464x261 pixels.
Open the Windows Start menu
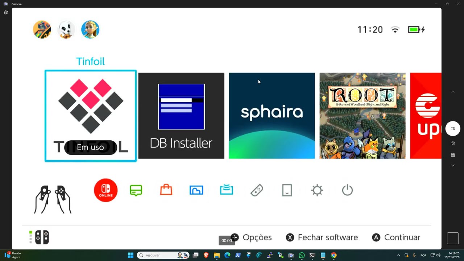click(130, 255)
